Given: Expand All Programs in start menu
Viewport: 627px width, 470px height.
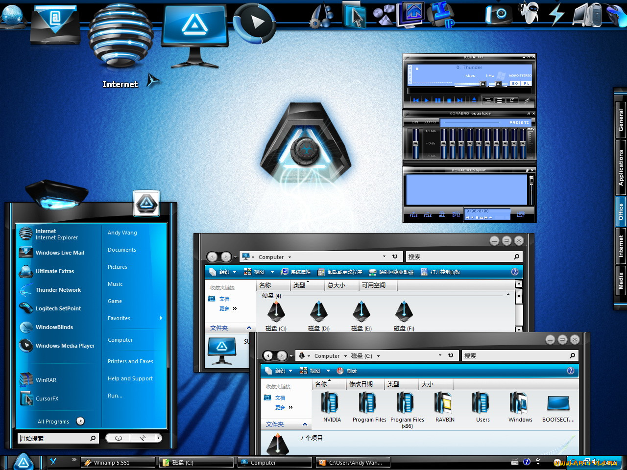Looking at the screenshot, I should point(60,421).
